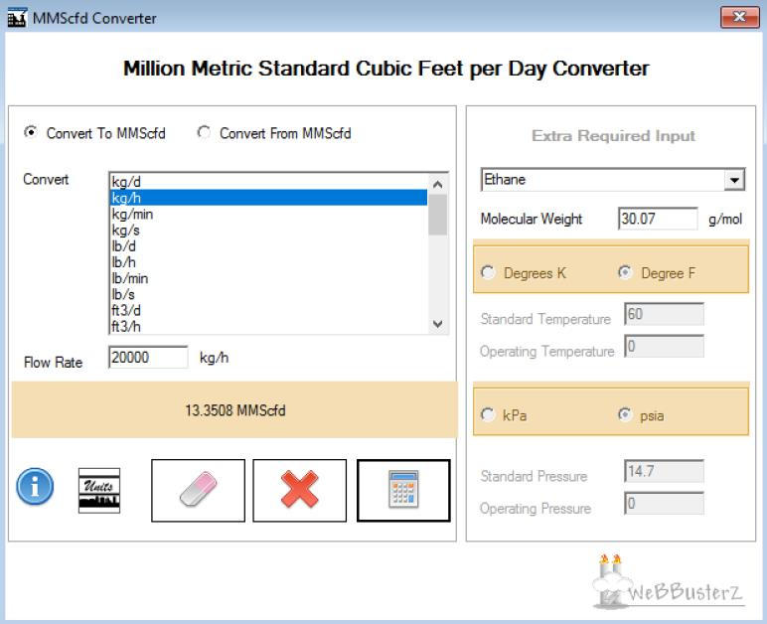This screenshot has height=624, width=767.
Task: Click the Operating Temperature field
Action: click(x=665, y=346)
